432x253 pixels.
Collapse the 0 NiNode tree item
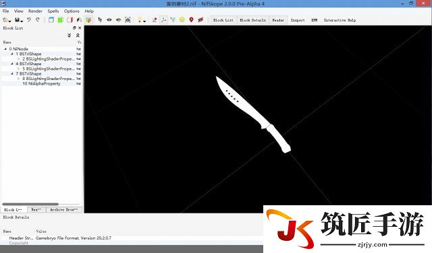tap(5, 49)
